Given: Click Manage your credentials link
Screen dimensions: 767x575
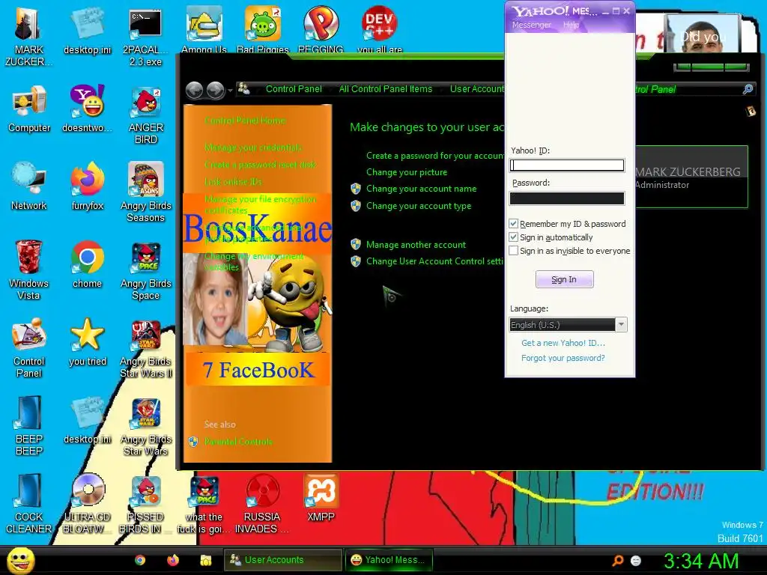Looking at the screenshot, I should coord(253,147).
